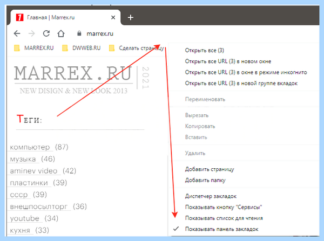Screen dimensions: 324x241
Task: Choose Открыть все URL (3) в новом окне
Action: pos(228,61)
